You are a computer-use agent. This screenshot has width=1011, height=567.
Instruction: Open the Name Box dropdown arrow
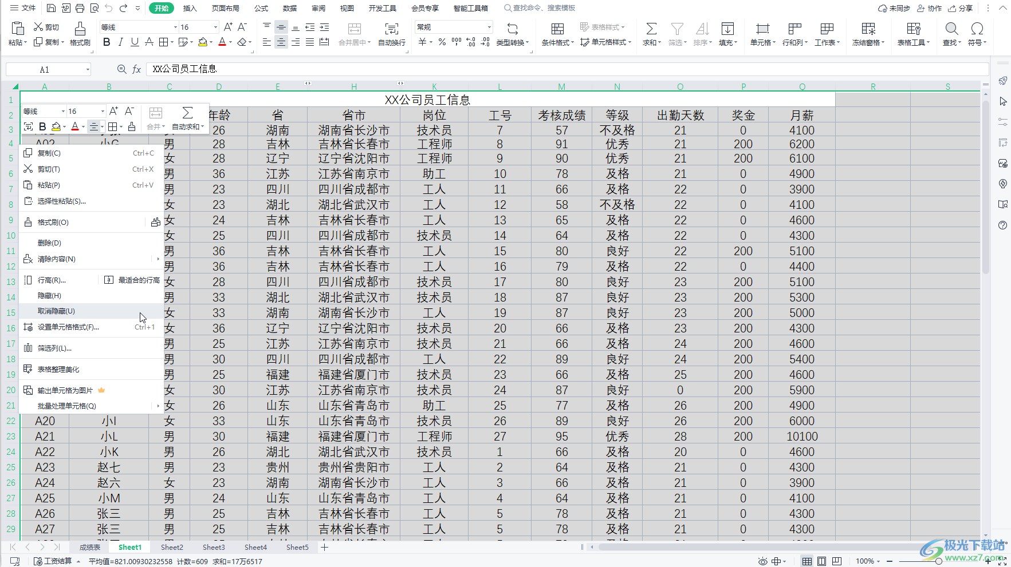88,69
